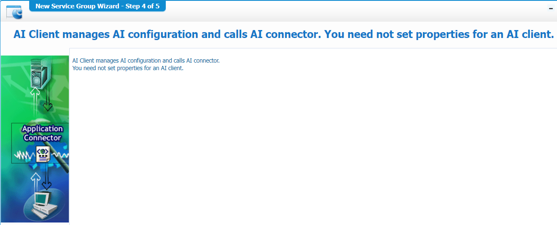Click the Application Connector label
Viewport: 557px width, 225px height.
click(42, 133)
